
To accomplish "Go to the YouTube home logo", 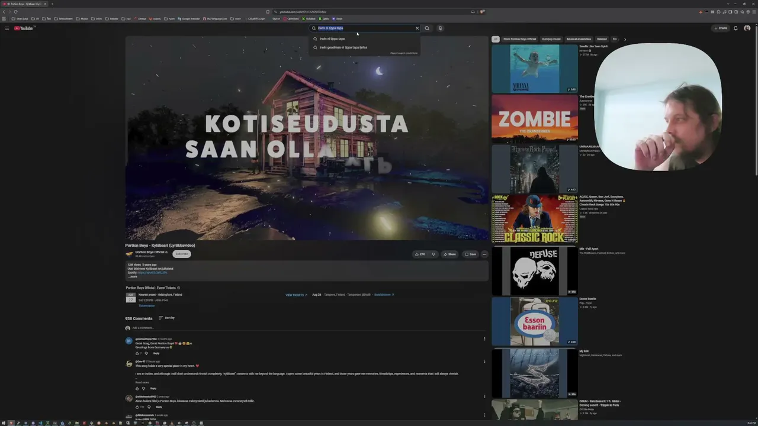I will pyautogui.click(x=23, y=28).
